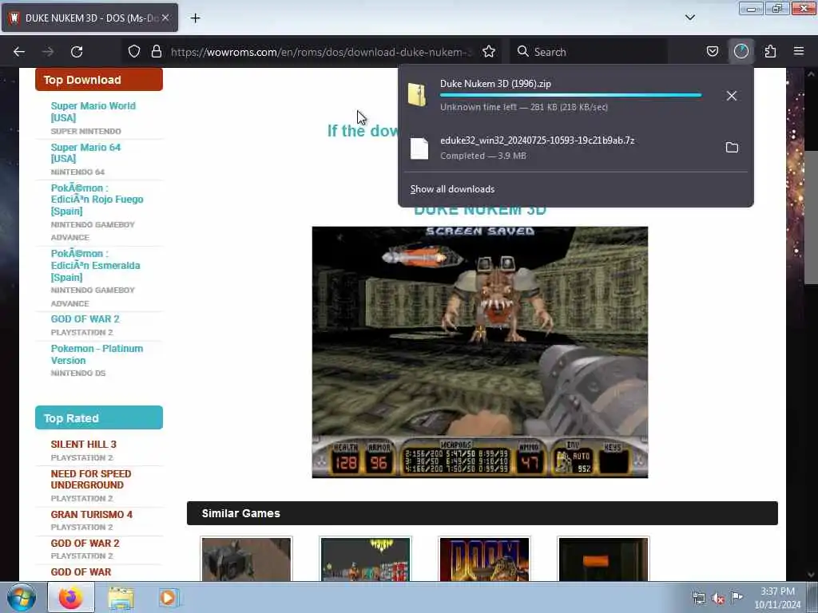This screenshot has height=613, width=818.
Task: Open tracking protection shield icon
Action: click(134, 52)
